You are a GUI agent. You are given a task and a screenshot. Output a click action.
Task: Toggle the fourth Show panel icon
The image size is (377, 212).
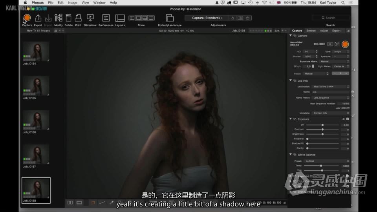coord(151,18)
